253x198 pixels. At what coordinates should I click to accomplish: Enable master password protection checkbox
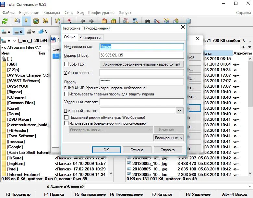tap(66, 94)
